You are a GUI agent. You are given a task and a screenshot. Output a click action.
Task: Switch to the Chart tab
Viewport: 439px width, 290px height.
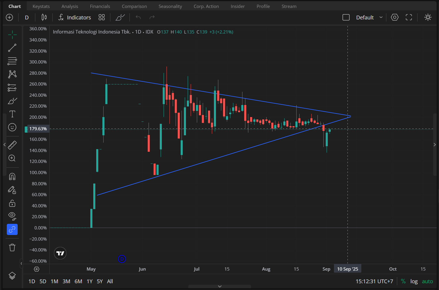pyautogui.click(x=15, y=6)
